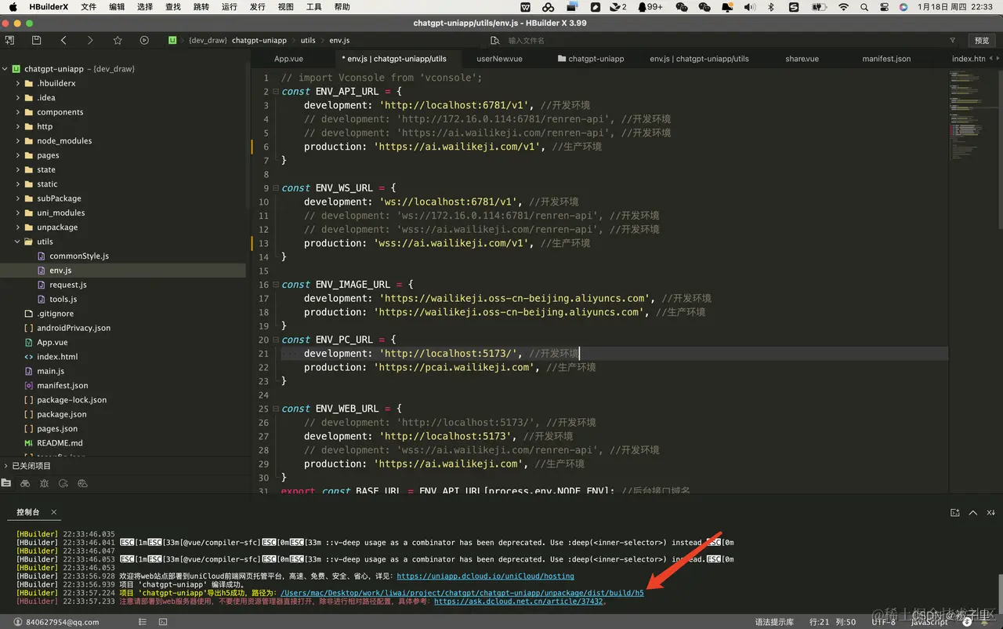Click the console new terminal icon

pos(955,513)
